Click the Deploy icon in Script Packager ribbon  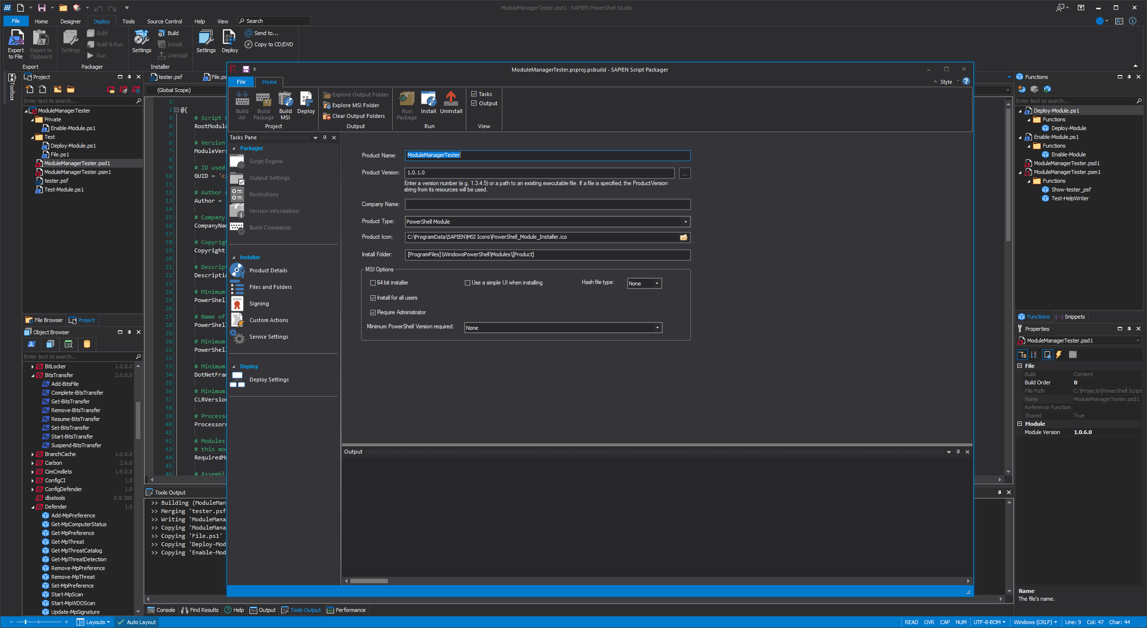pyautogui.click(x=306, y=103)
